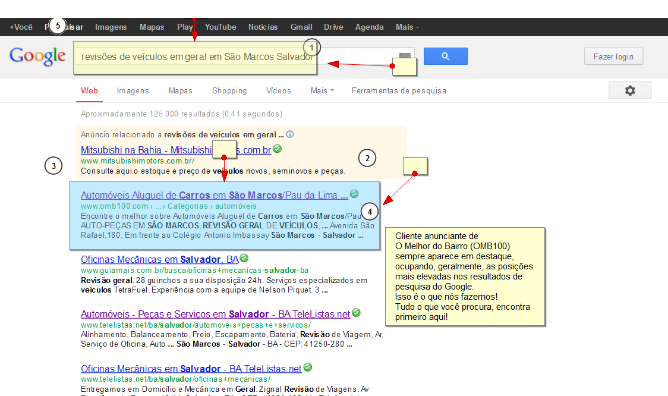The image size is (668, 396).
Task: Open Notícias from the top bar
Action: pyautogui.click(x=263, y=27)
